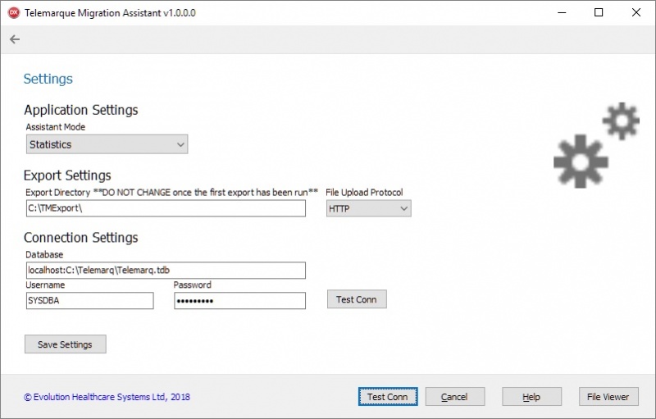Open Help
Image resolution: width=656 pixels, height=419 pixels.
coord(531,397)
